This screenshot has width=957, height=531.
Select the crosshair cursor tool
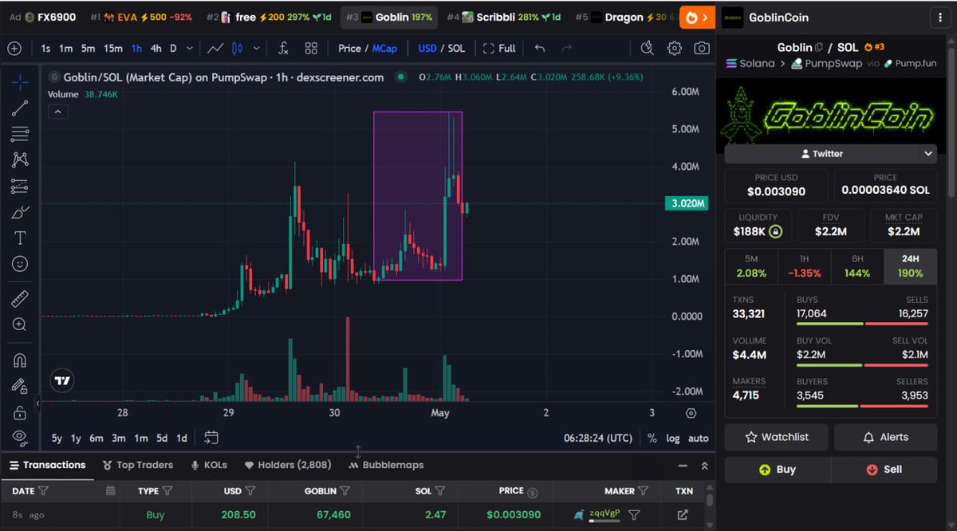(x=20, y=82)
